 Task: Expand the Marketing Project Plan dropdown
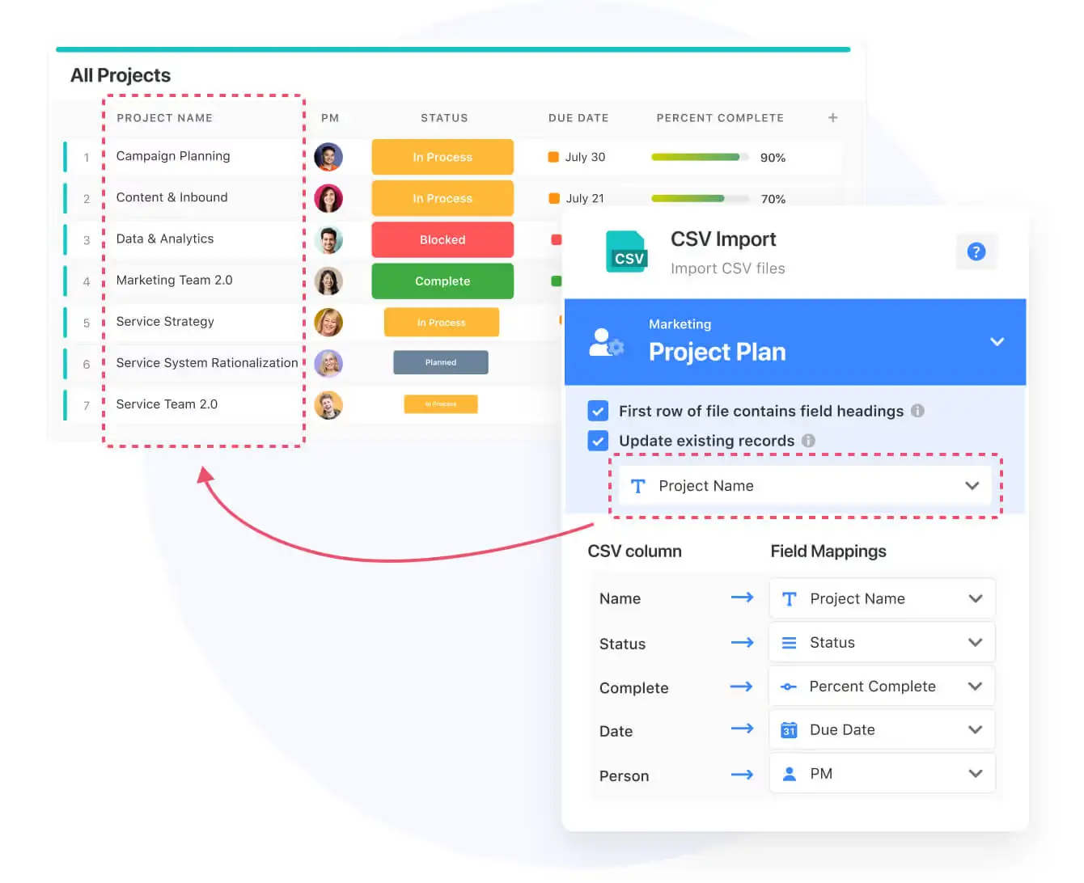[x=997, y=341]
